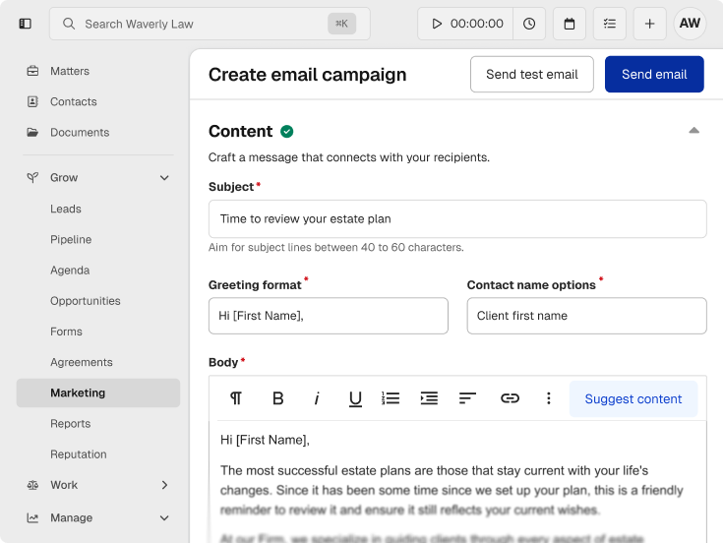
Task: Focus the Search Waverly Law field
Action: (210, 24)
